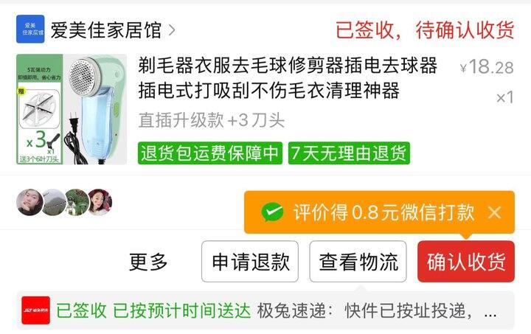This screenshot has width=531, height=334.
Task: Tap the red 确认收货 button
Action: [x=466, y=261]
